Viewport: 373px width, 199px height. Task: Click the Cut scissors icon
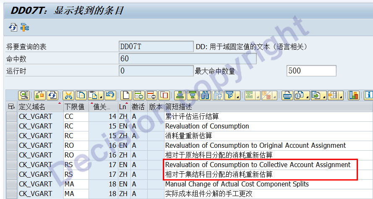pos(68,95)
